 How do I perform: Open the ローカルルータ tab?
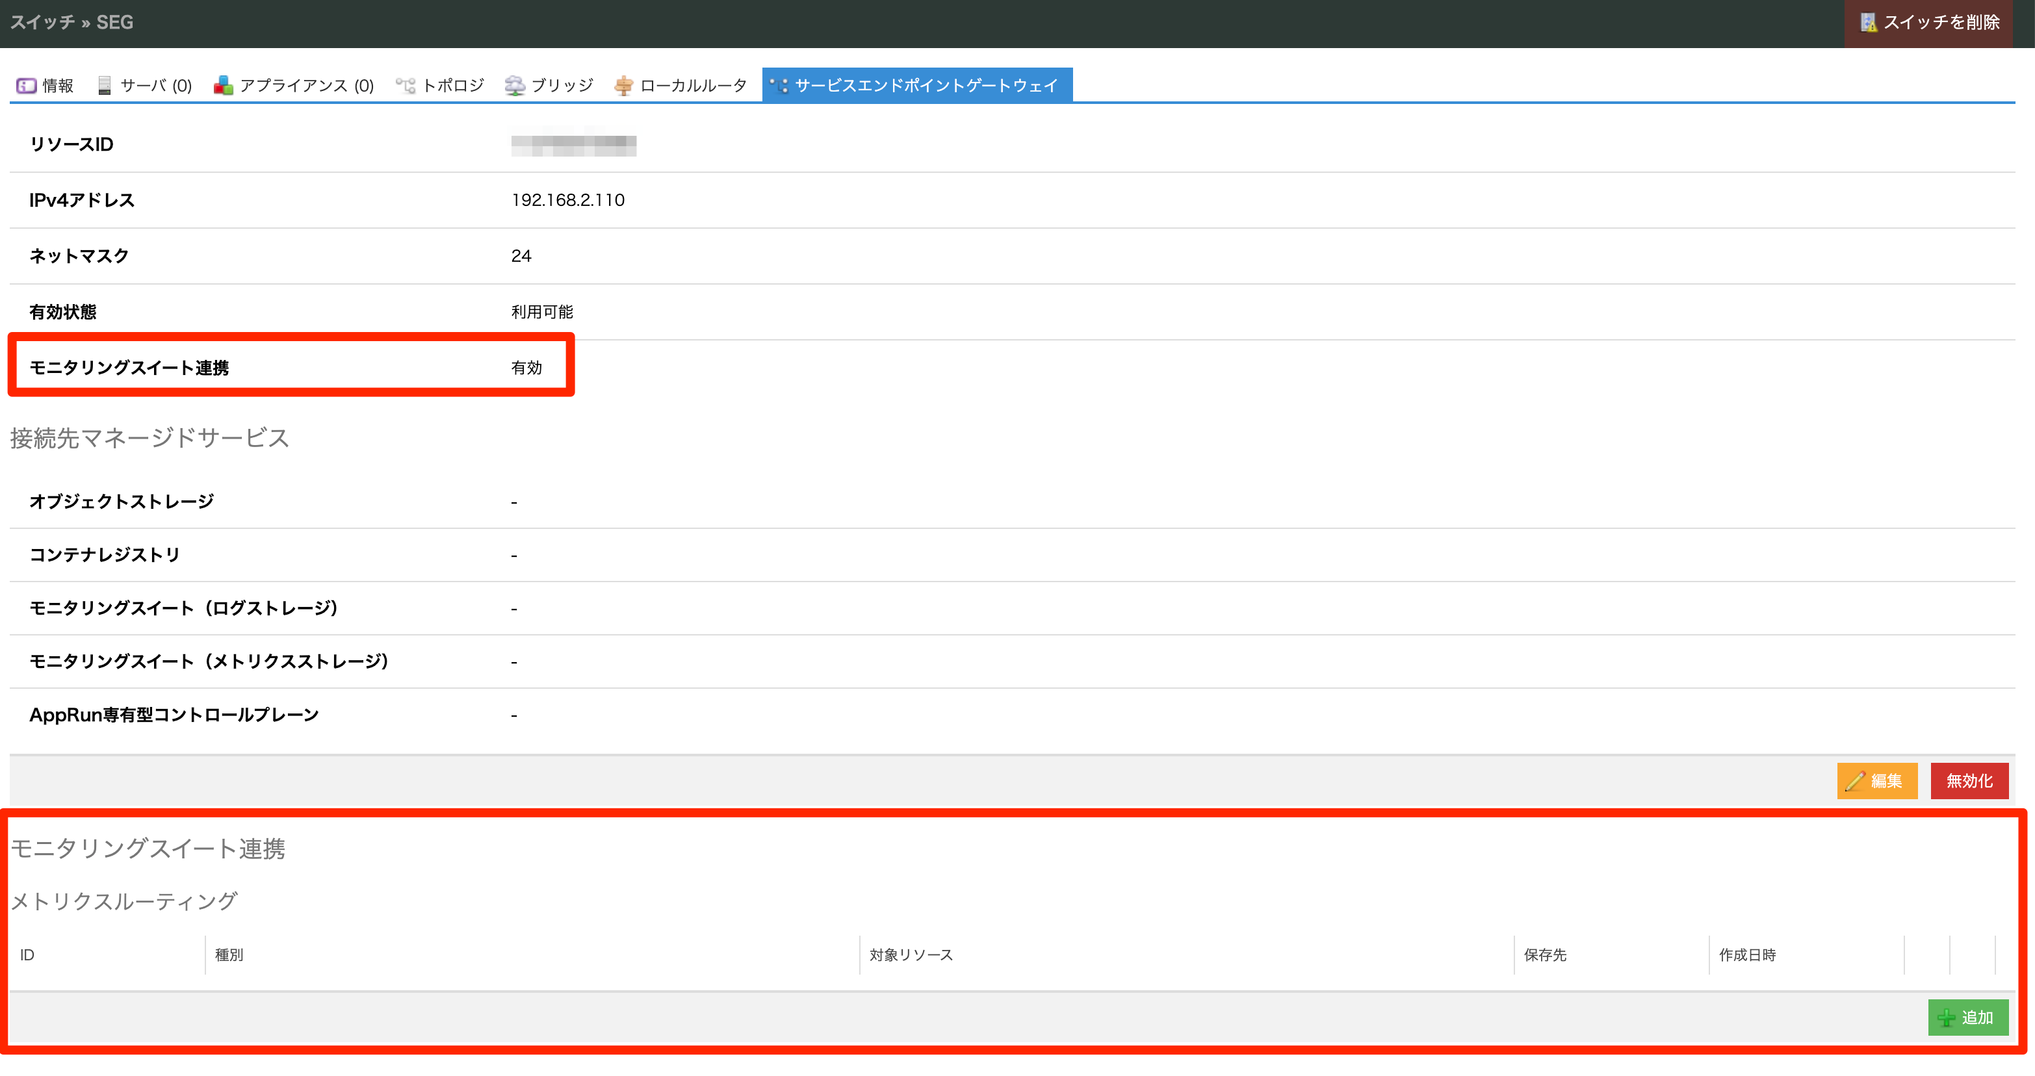tap(693, 85)
